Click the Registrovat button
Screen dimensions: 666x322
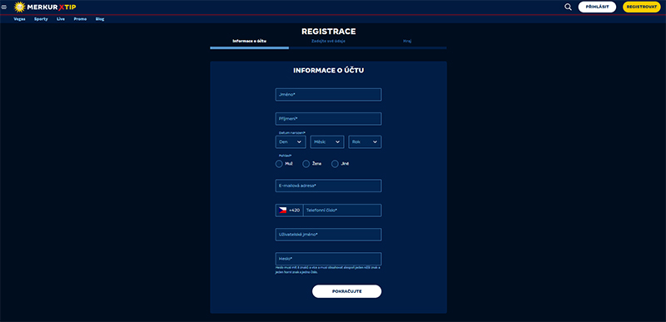[x=642, y=7]
